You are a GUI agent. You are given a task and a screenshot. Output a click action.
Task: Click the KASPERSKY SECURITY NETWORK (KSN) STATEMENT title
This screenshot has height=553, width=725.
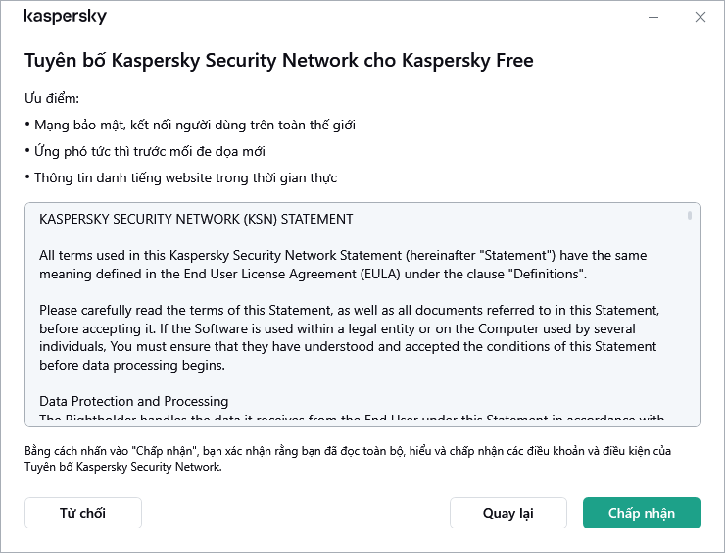point(196,219)
